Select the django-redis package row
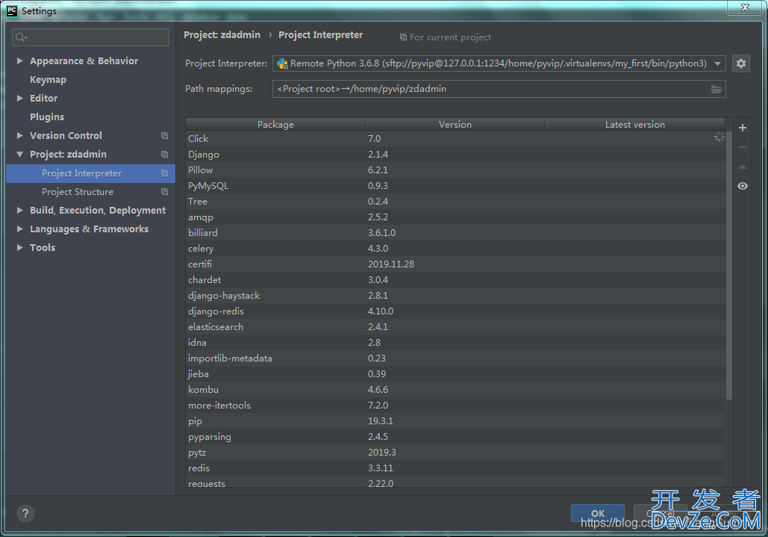Viewport: 768px width, 537px height. (x=455, y=311)
